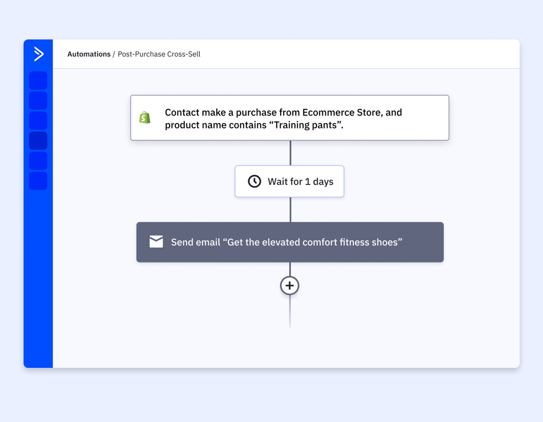Add a new step with the plus button
This screenshot has width=543, height=422.
(289, 286)
